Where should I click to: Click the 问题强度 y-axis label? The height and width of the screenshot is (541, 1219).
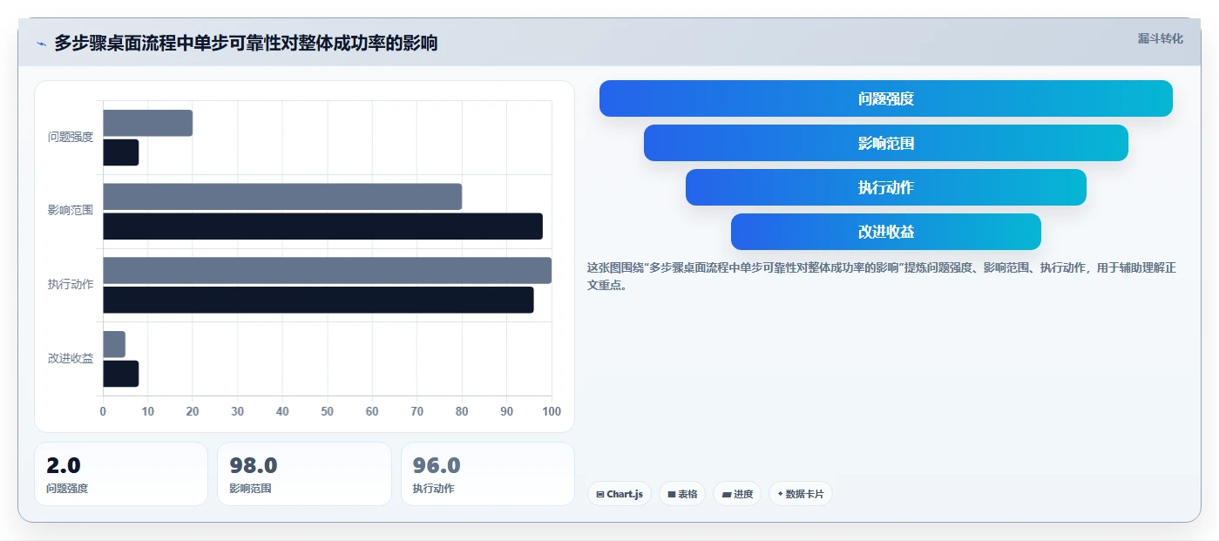(x=71, y=137)
